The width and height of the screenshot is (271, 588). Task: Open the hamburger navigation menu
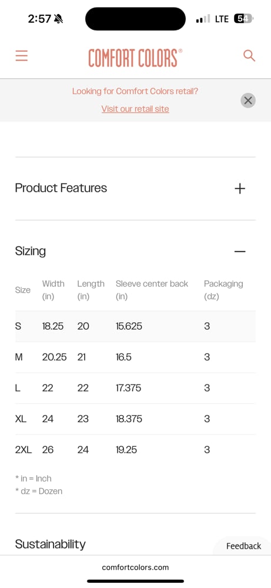coord(21,56)
